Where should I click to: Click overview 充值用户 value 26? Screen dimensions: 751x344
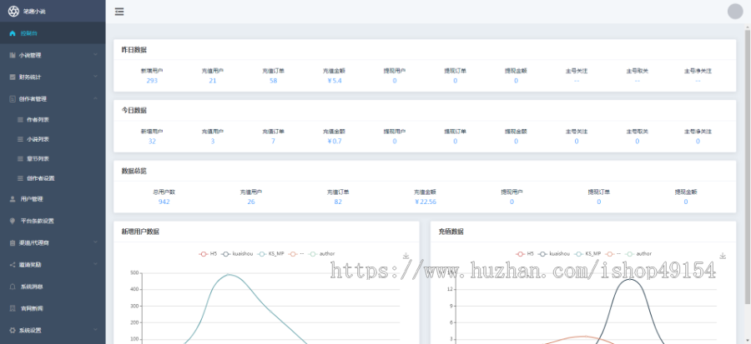point(251,202)
